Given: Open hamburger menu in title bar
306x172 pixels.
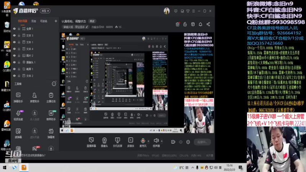Looking at the screenshot, I should (x=194, y=11).
